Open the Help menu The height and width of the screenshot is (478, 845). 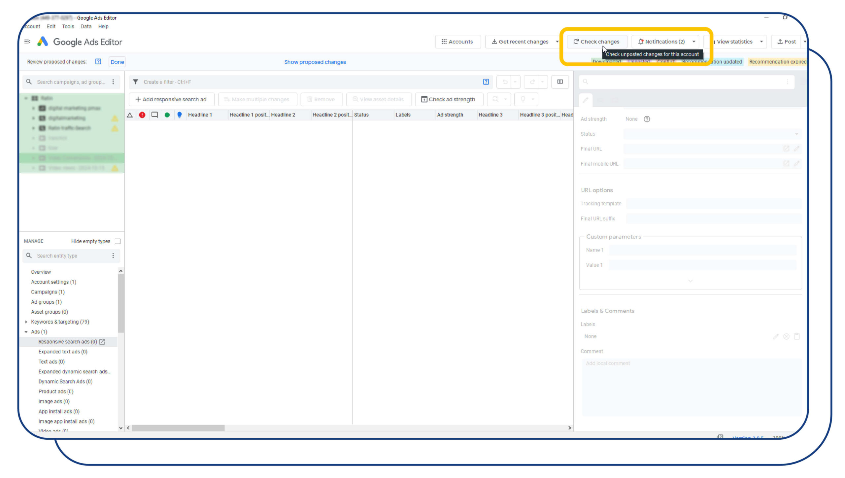point(103,26)
